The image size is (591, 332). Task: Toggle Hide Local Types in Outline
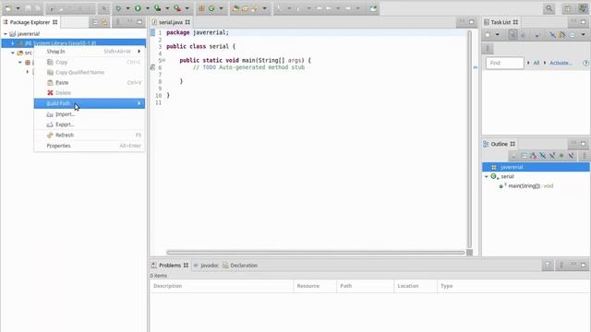[x=571, y=156]
